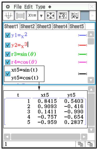Click the paste icon in bottom bar

(90, 144)
